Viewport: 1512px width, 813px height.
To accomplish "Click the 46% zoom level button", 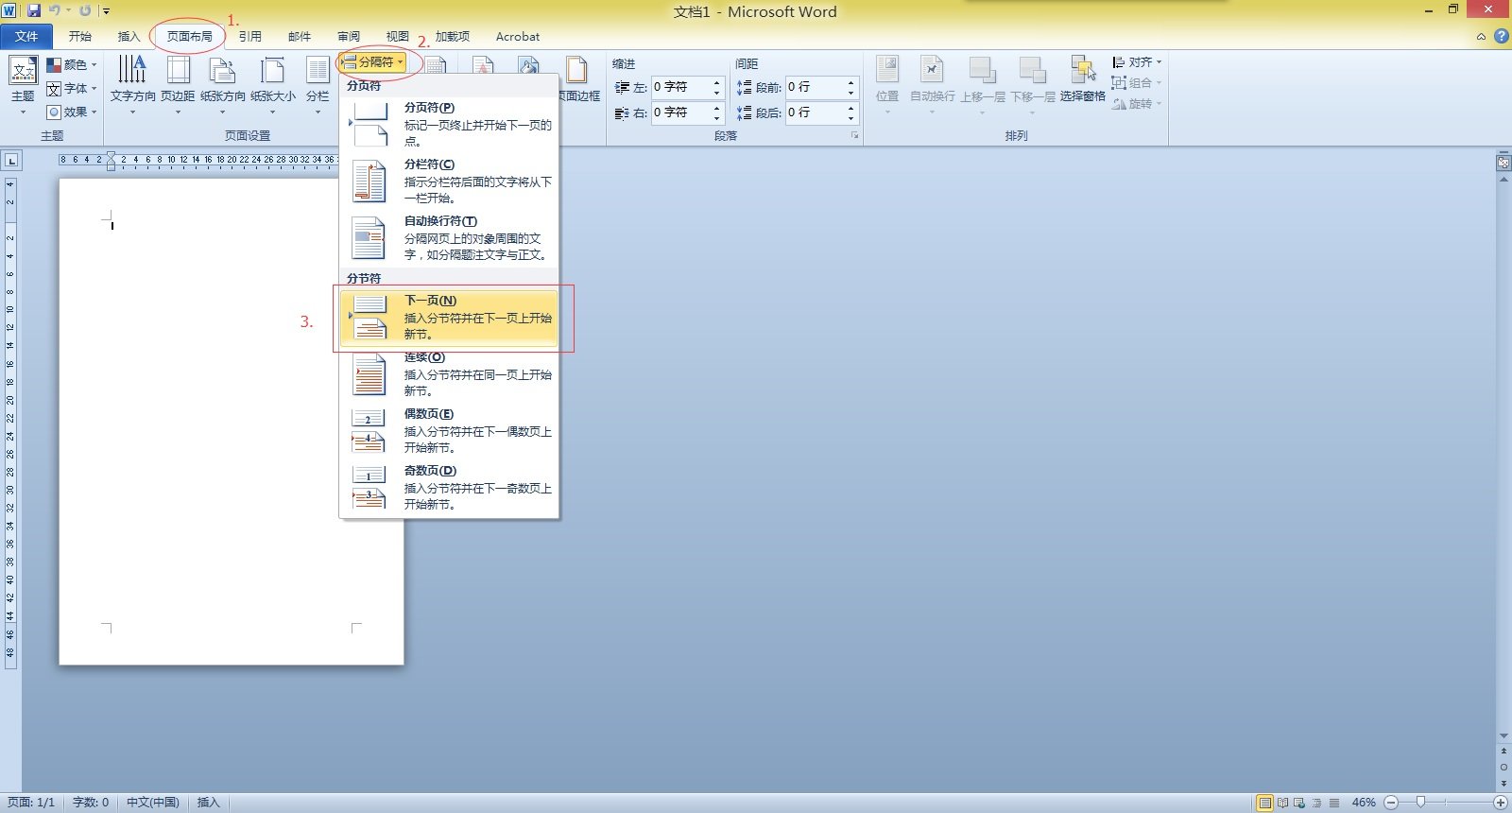I will pyautogui.click(x=1364, y=803).
